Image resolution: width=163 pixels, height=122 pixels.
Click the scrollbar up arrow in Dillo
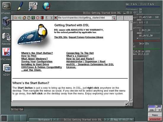131,22
